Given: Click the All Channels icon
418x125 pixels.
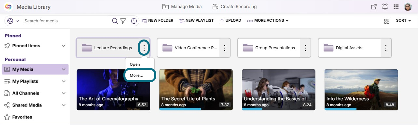Looking at the screenshot, I should click(x=7, y=93).
